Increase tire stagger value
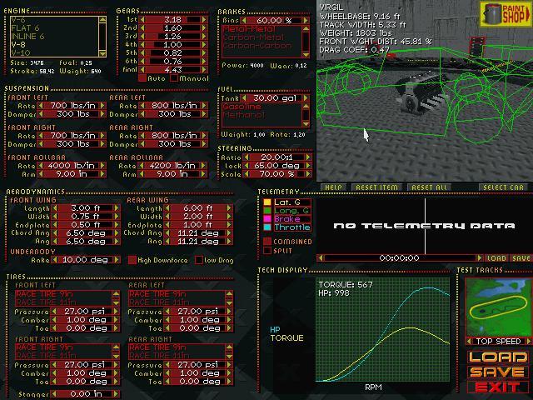This screenshot has height=400, width=533. coord(117,394)
